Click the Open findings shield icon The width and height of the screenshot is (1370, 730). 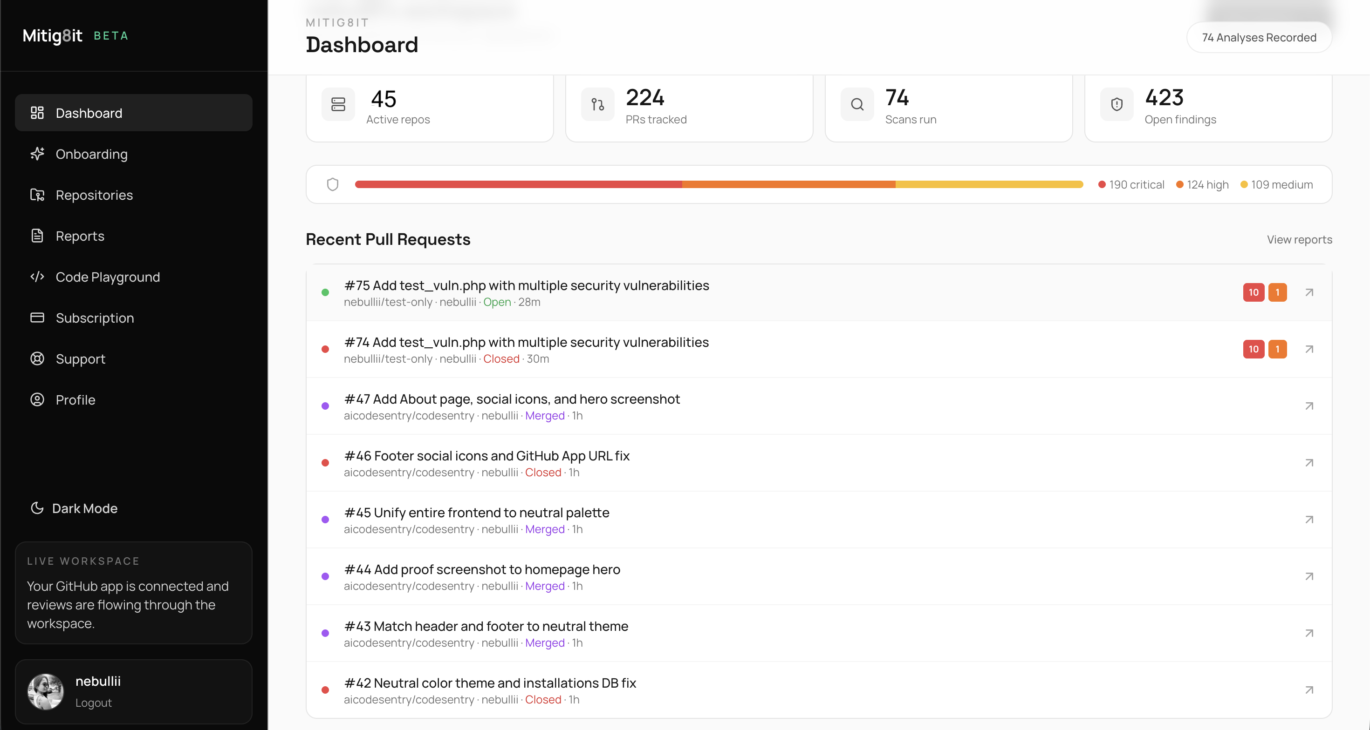(1117, 104)
